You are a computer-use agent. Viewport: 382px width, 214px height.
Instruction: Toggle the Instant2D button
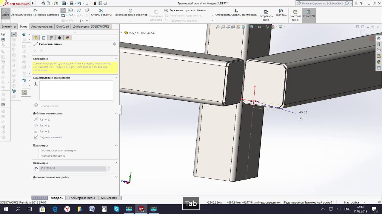[309, 12]
